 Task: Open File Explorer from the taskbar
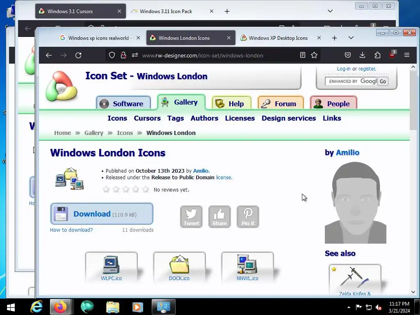[x=113, y=307]
